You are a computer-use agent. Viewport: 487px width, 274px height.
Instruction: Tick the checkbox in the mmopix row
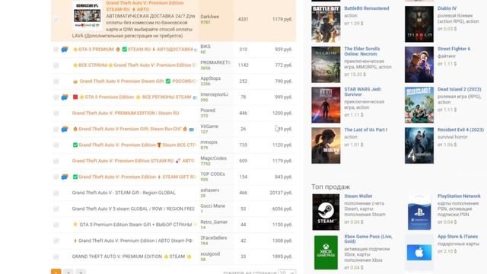56,145
